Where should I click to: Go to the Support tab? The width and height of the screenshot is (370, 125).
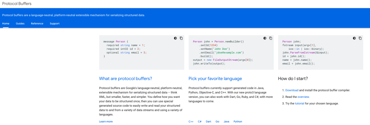click(54, 24)
